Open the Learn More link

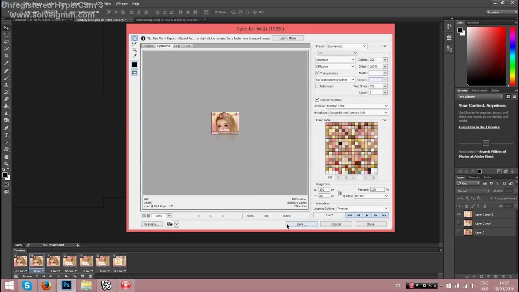click(287, 38)
